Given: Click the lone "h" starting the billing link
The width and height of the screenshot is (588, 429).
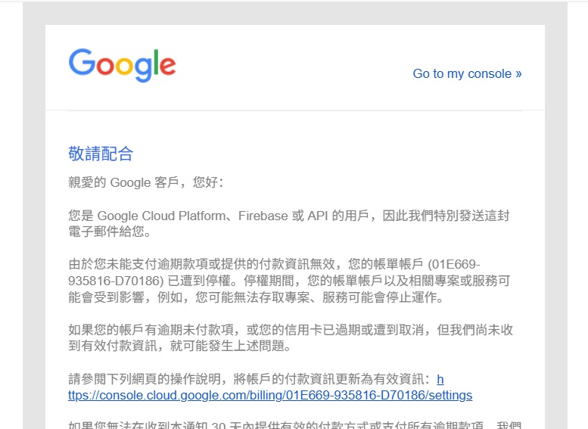Looking at the screenshot, I should (440, 379).
